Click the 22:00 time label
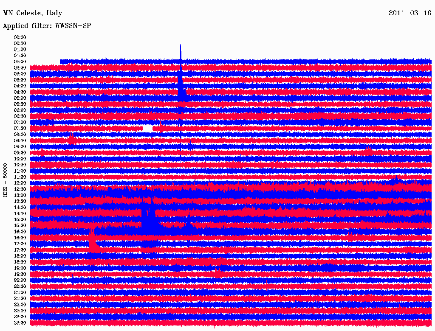This screenshot has height=331, width=435. (x=20, y=304)
